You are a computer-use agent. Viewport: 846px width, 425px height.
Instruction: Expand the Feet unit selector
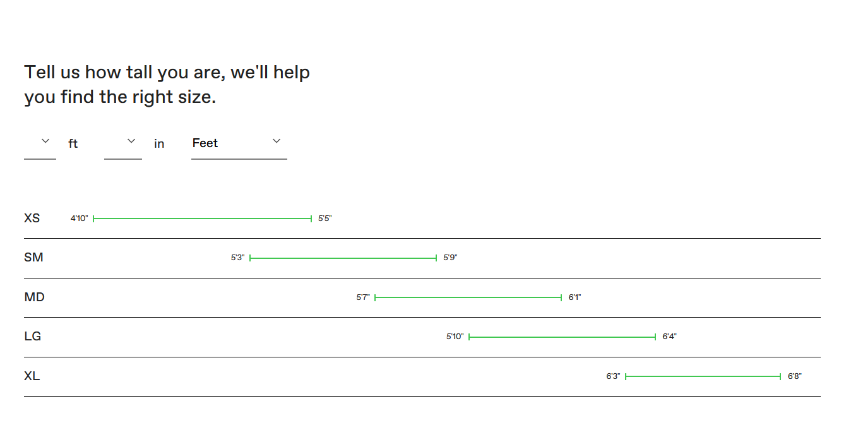tap(239, 143)
